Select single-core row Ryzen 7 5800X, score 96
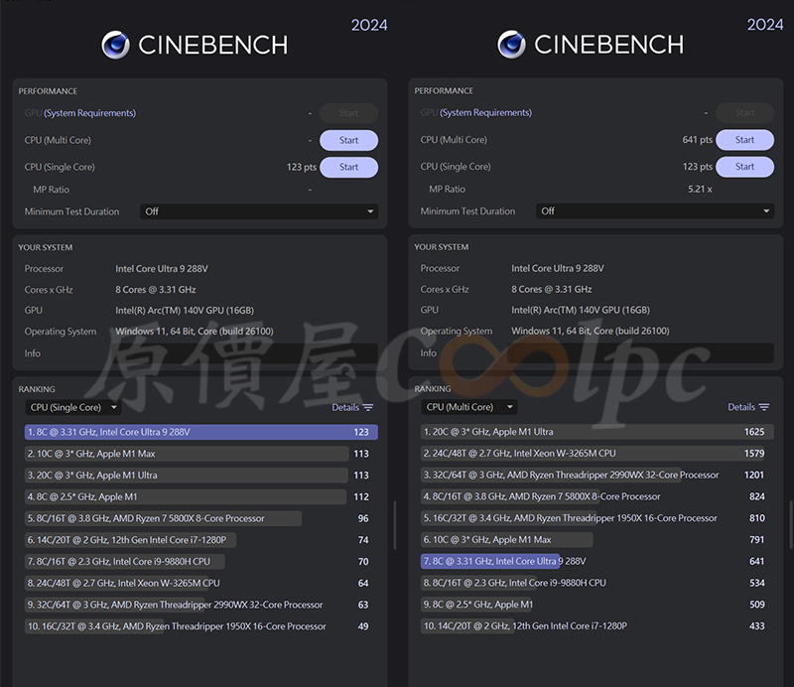This screenshot has width=794, height=687. (x=201, y=518)
